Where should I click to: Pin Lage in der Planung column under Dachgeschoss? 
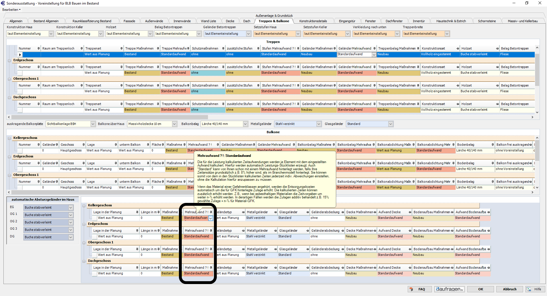tap(137, 268)
